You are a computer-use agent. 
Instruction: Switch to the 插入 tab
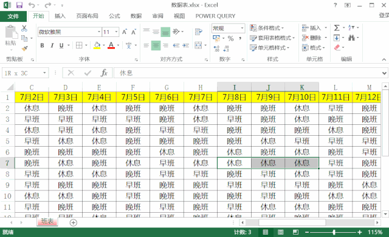[60, 16]
